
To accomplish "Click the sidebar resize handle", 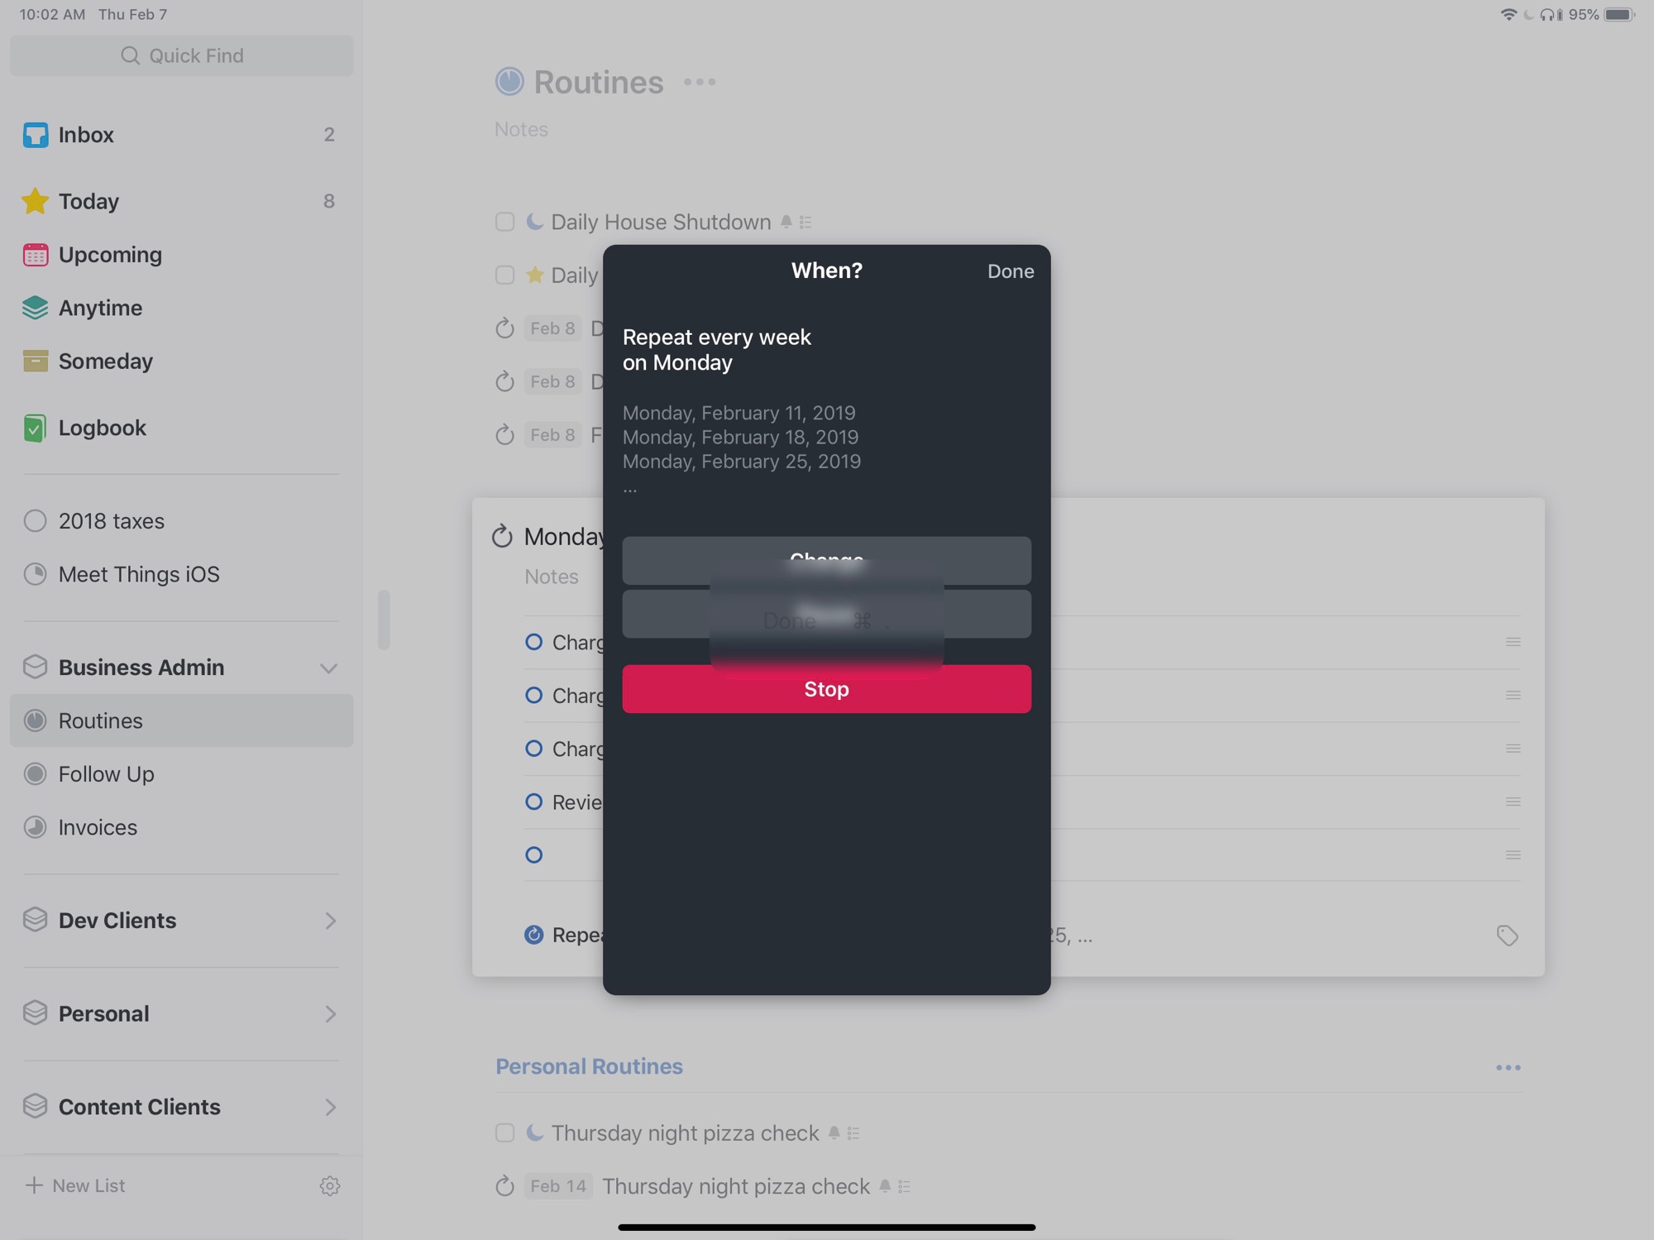I will (384, 620).
